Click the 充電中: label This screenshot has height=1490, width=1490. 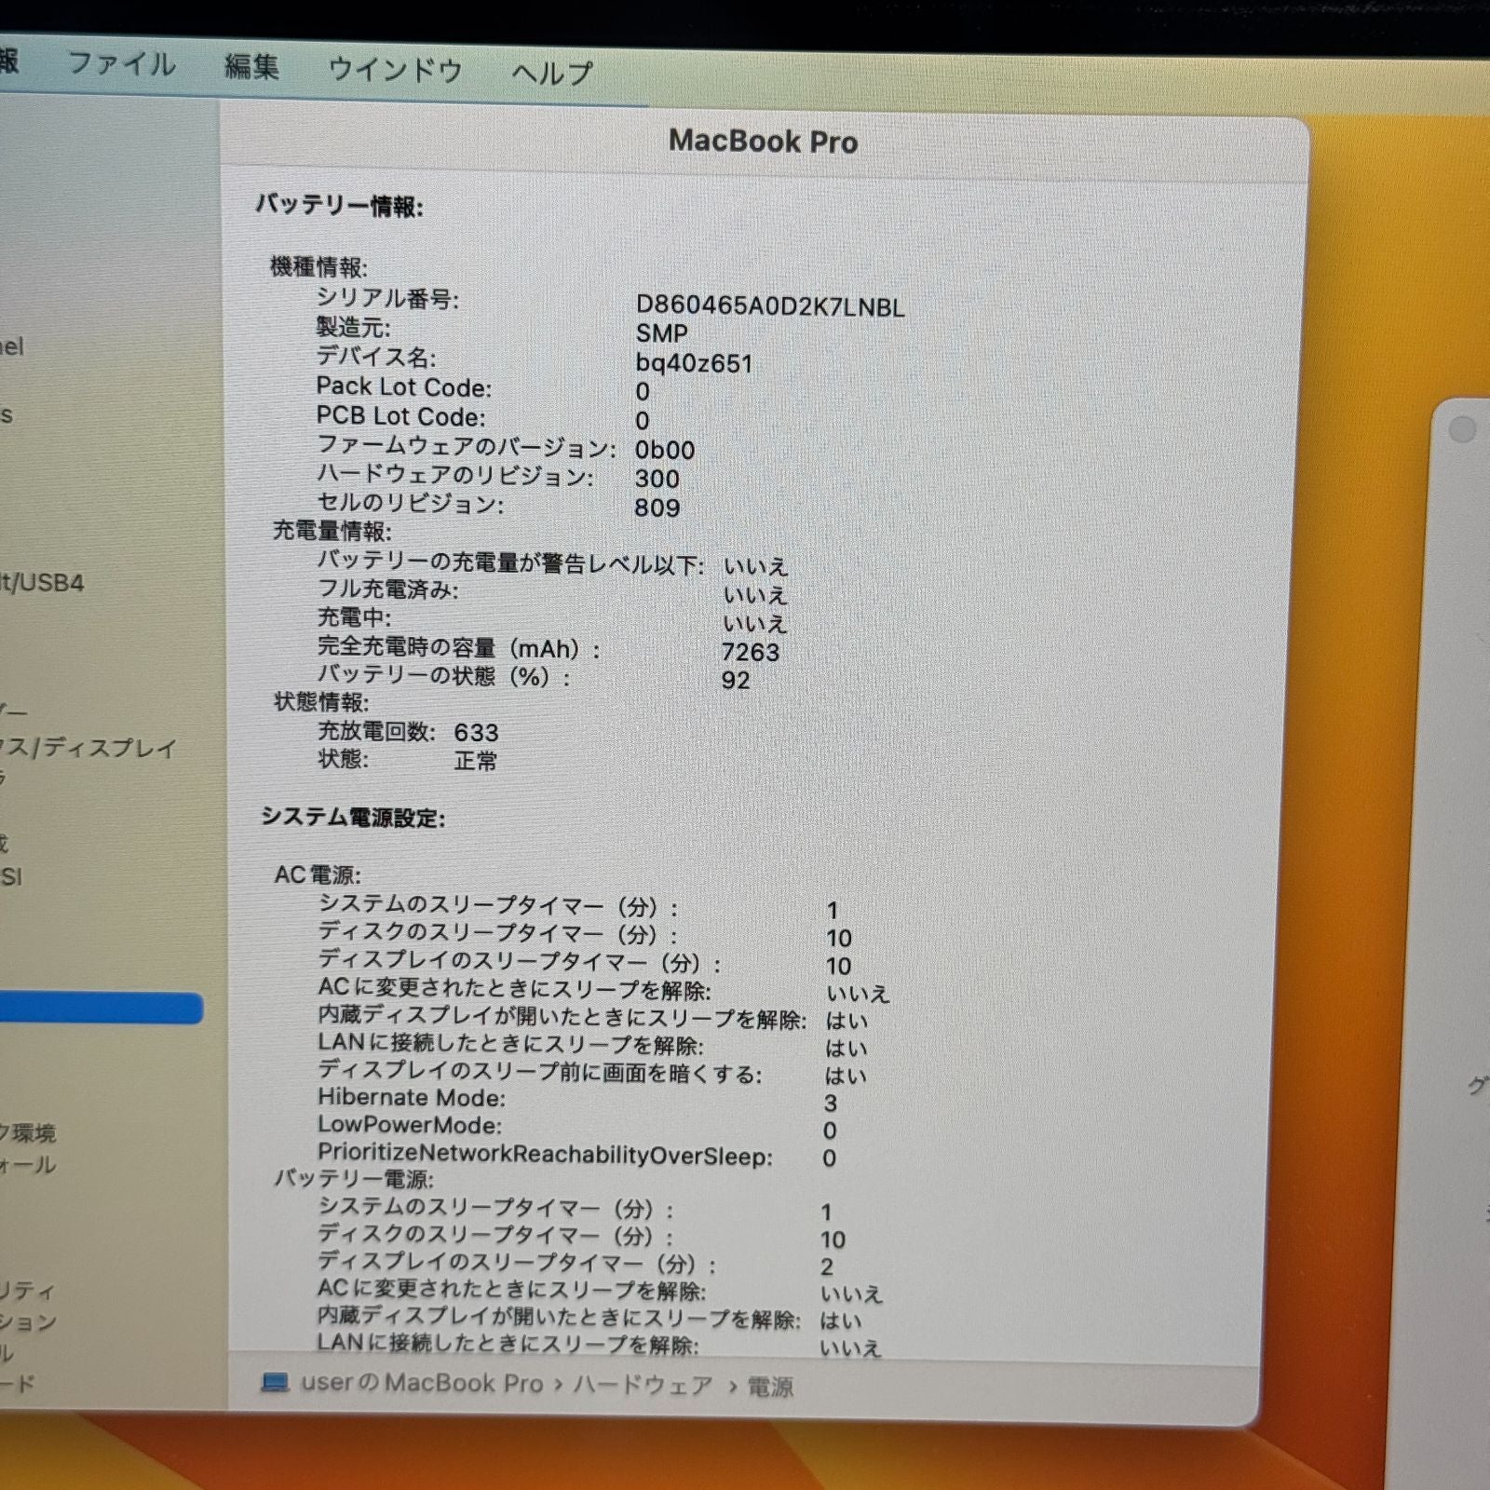coord(355,618)
